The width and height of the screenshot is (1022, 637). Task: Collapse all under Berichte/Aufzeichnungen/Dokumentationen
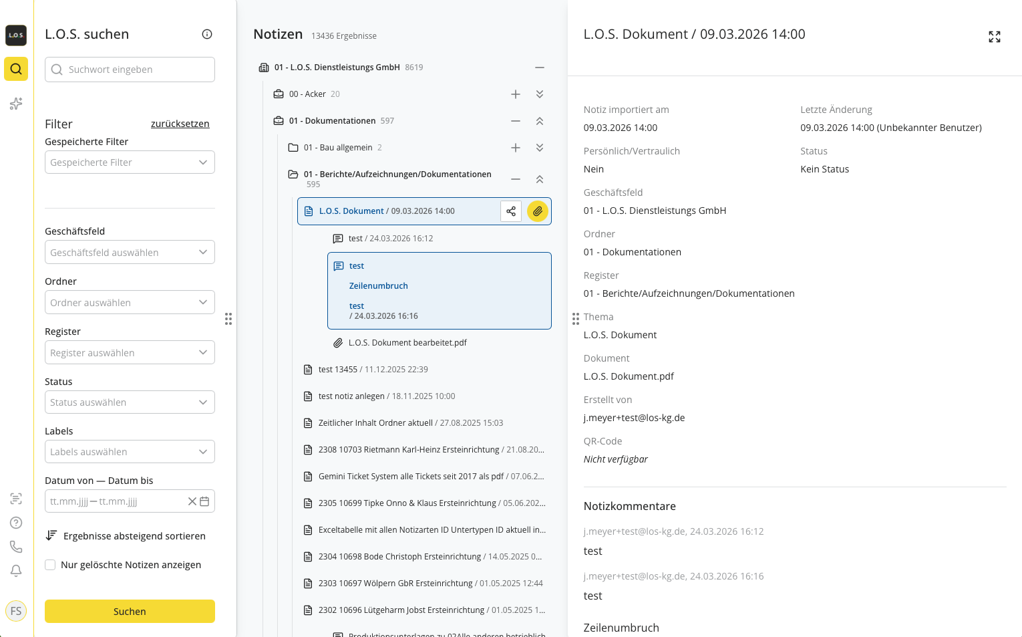coord(540,179)
